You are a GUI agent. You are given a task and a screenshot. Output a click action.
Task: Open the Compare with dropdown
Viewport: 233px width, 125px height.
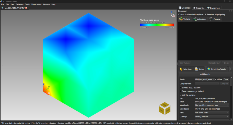207,83
